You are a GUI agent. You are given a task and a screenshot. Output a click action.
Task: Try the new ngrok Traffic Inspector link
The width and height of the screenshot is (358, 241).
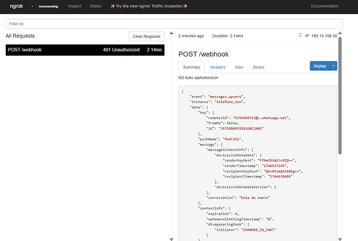click(x=149, y=6)
